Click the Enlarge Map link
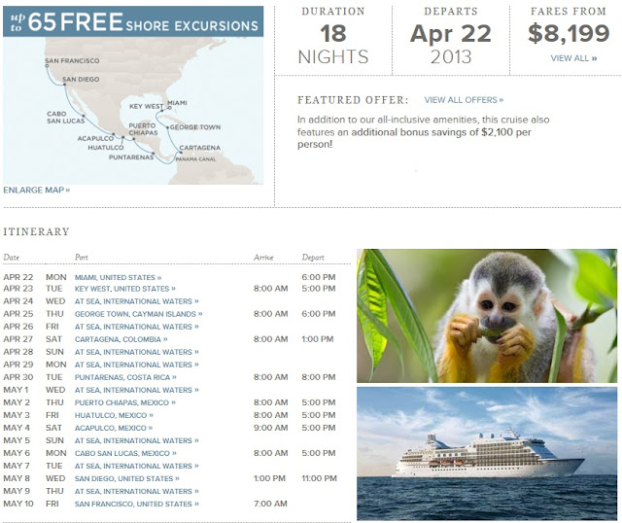Screen dimensions: 622x523 (37, 190)
